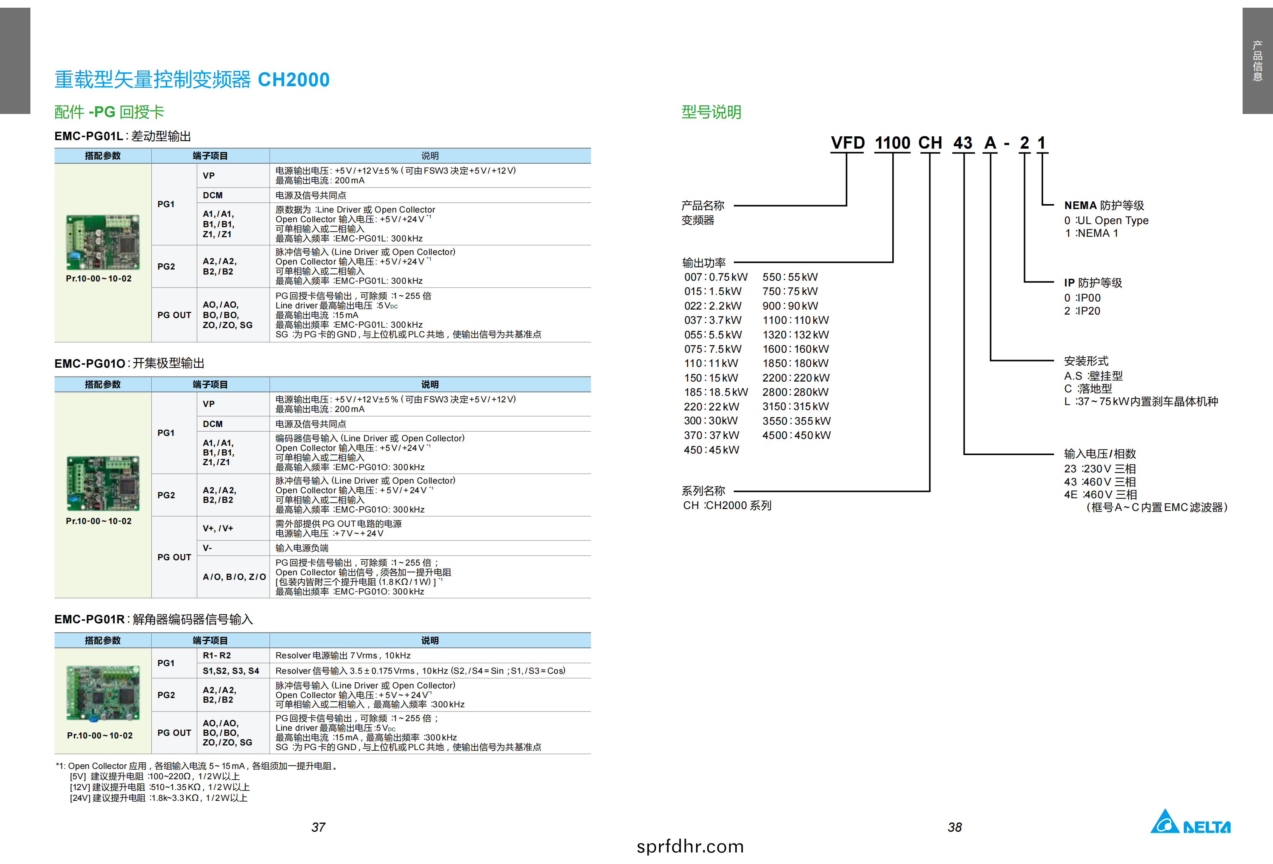1273x864 pixels.
Task: Click the EMC-PG01R circuit board image
Action: pos(103,693)
